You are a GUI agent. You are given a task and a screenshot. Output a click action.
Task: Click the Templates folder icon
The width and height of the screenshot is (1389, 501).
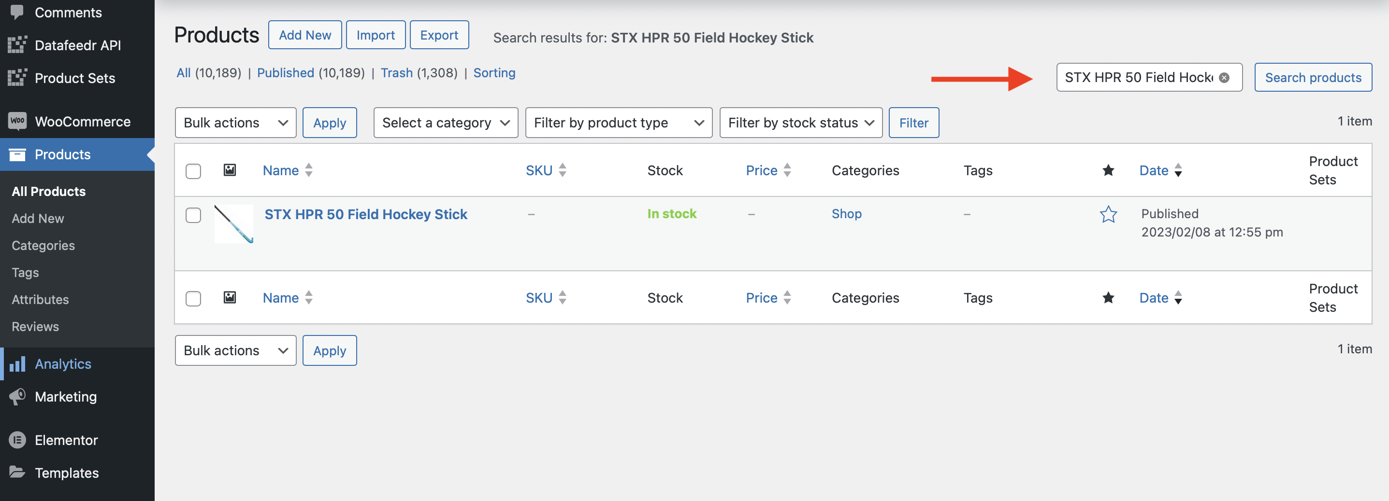tap(17, 473)
